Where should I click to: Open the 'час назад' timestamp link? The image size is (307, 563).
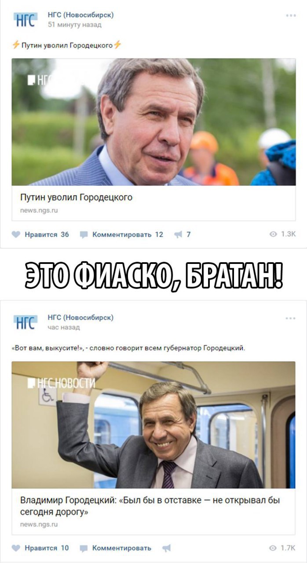pos(64,328)
